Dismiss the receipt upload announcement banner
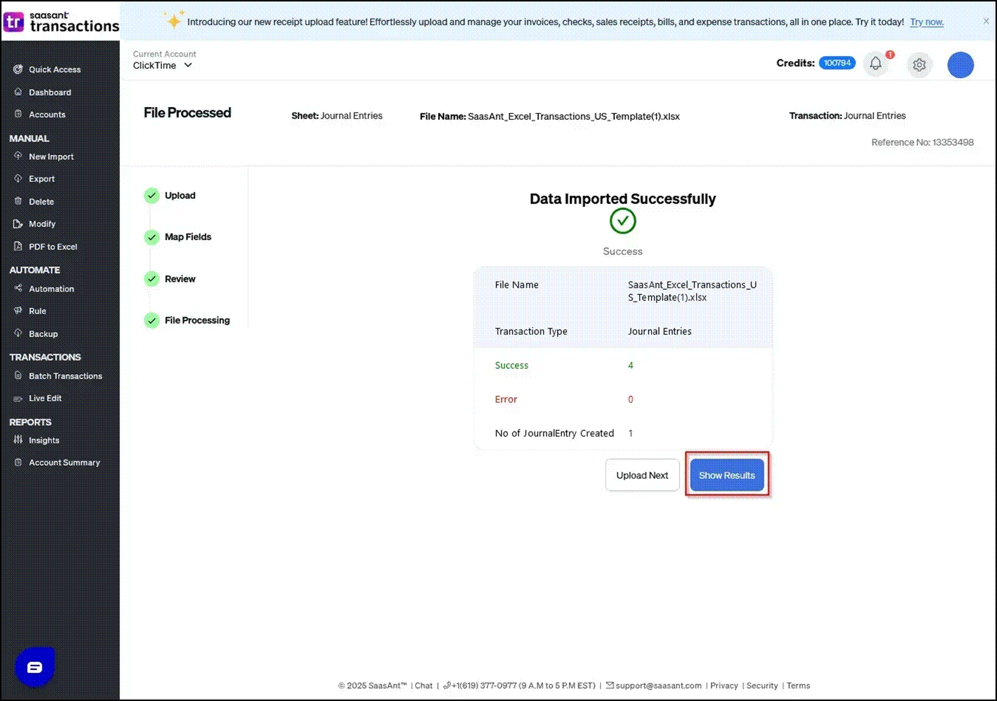This screenshot has height=701, width=997. coord(986,21)
